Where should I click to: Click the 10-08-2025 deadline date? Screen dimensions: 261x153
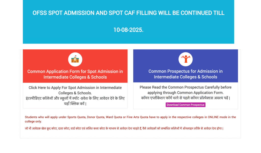tap(128, 30)
